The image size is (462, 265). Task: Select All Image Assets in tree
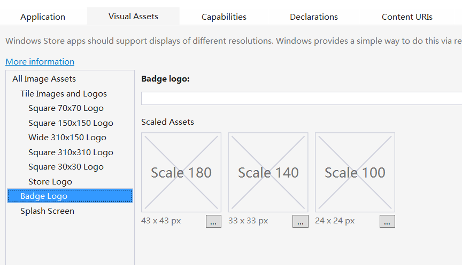[44, 79]
